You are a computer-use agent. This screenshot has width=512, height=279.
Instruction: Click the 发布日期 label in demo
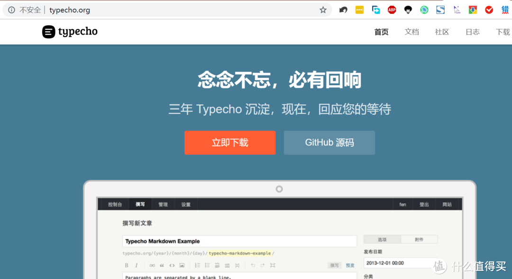[373, 252]
